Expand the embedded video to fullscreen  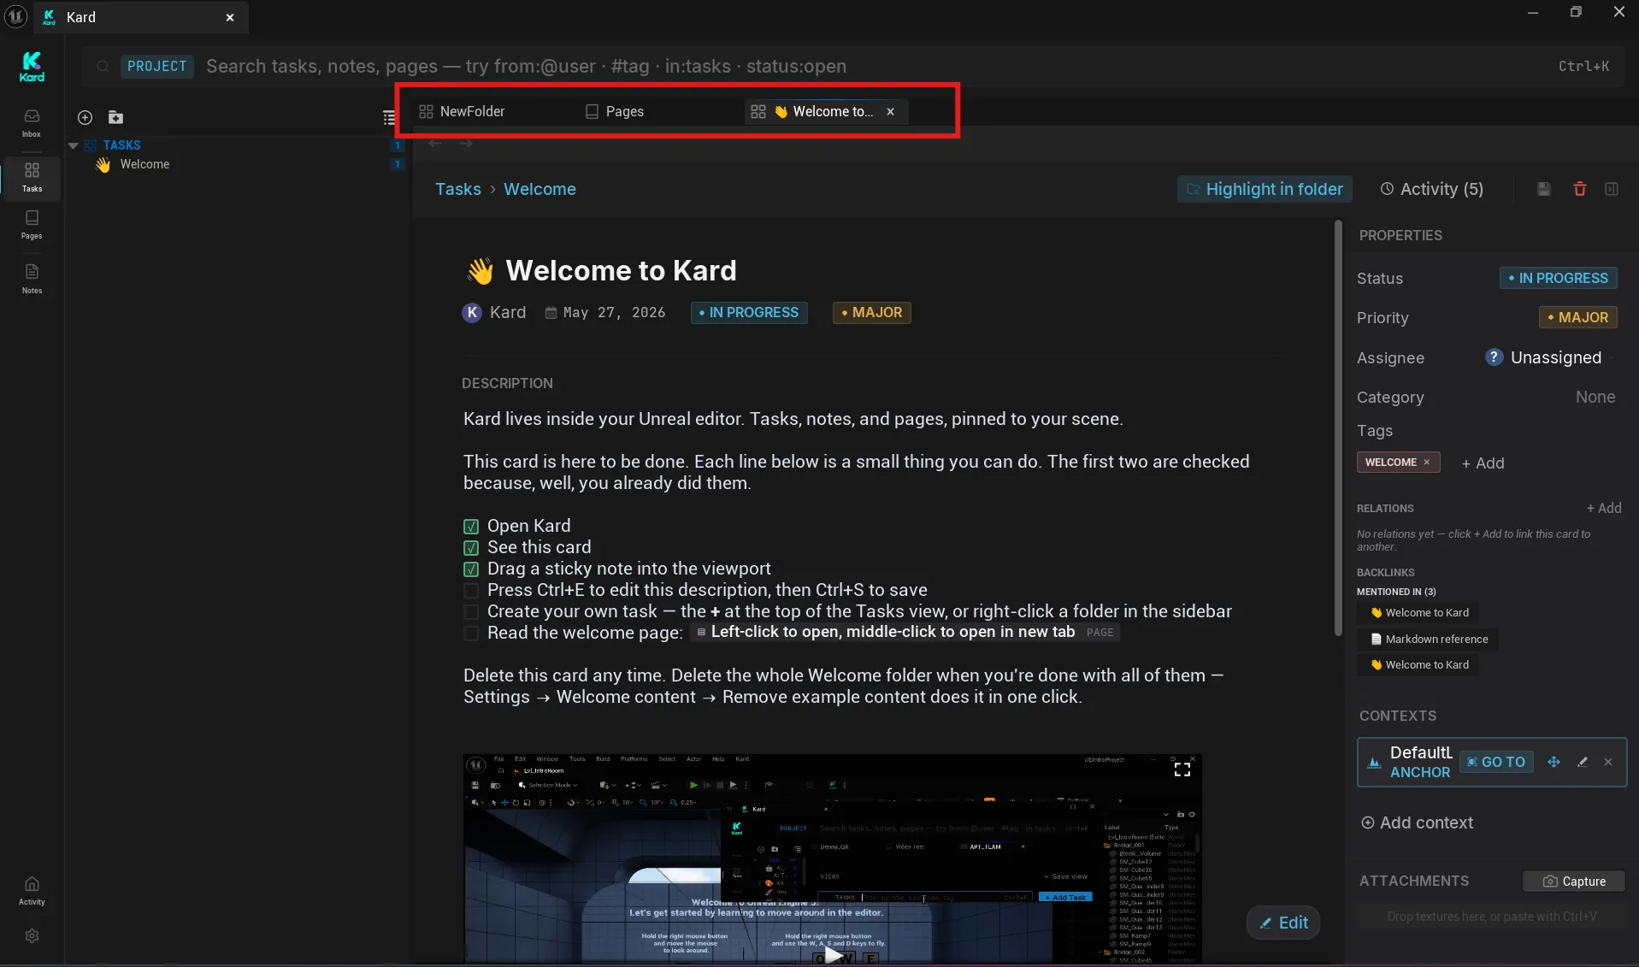tap(1182, 769)
